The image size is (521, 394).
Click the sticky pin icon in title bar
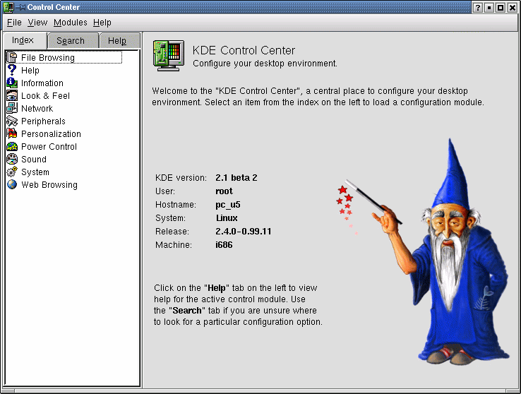tap(20, 7)
